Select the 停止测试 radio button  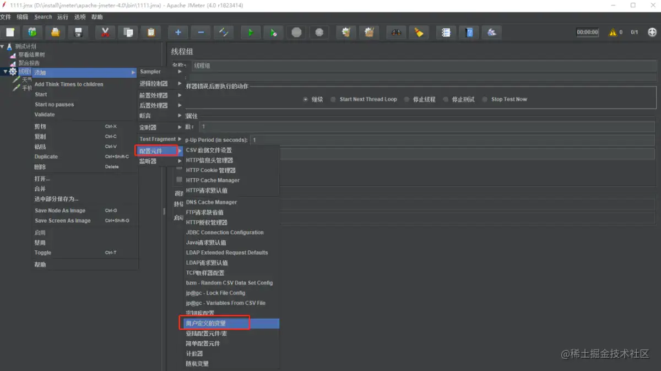tap(446, 99)
